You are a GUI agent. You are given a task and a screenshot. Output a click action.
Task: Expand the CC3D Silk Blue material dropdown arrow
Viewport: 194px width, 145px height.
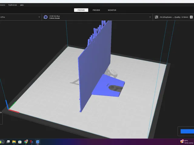150,17
